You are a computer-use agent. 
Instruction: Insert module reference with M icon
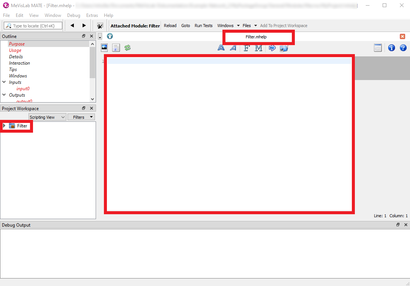pyautogui.click(x=258, y=48)
